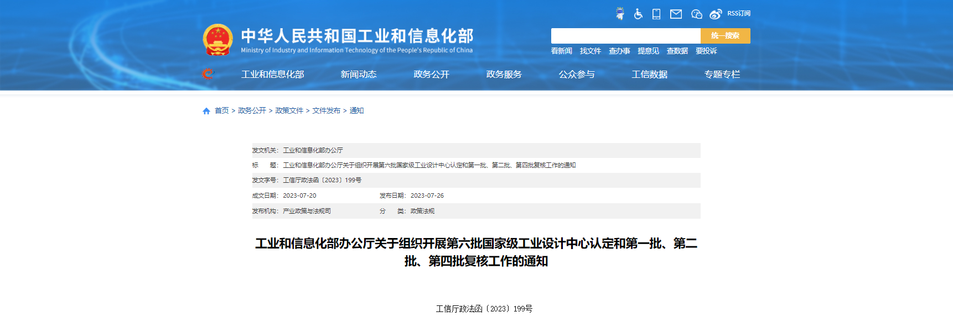
Task: Open the 新闻动态 menu
Action: pos(358,74)
